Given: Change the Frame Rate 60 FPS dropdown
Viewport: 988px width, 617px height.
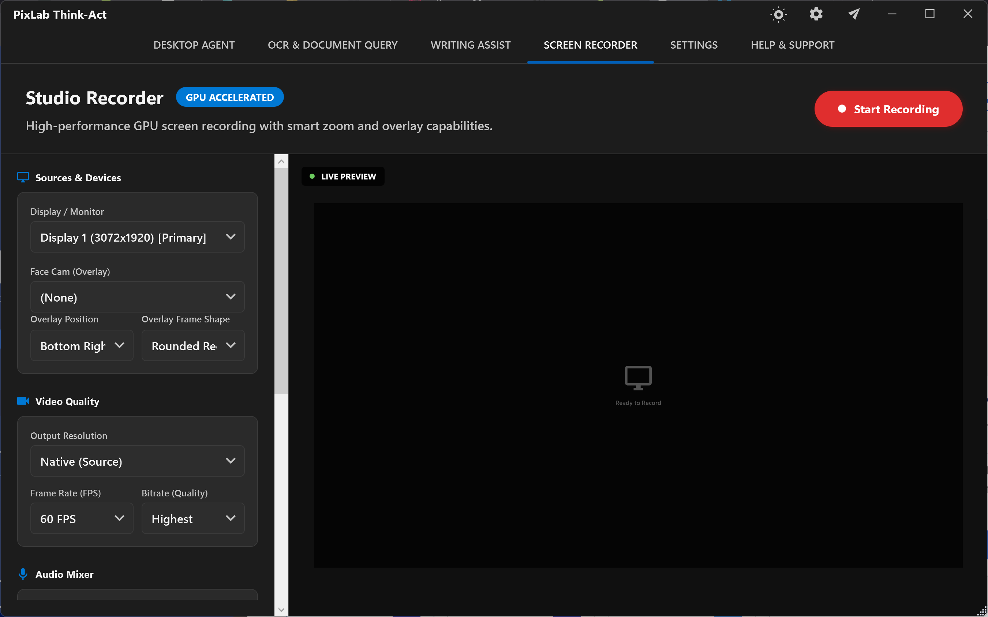Looking at the screenshot, I should [82, 519].
